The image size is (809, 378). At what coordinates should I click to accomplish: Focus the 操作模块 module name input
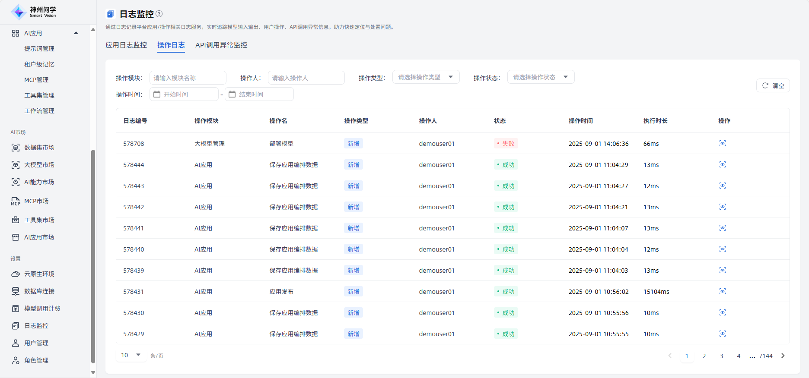pyautogui.click(x=188, y=78)
